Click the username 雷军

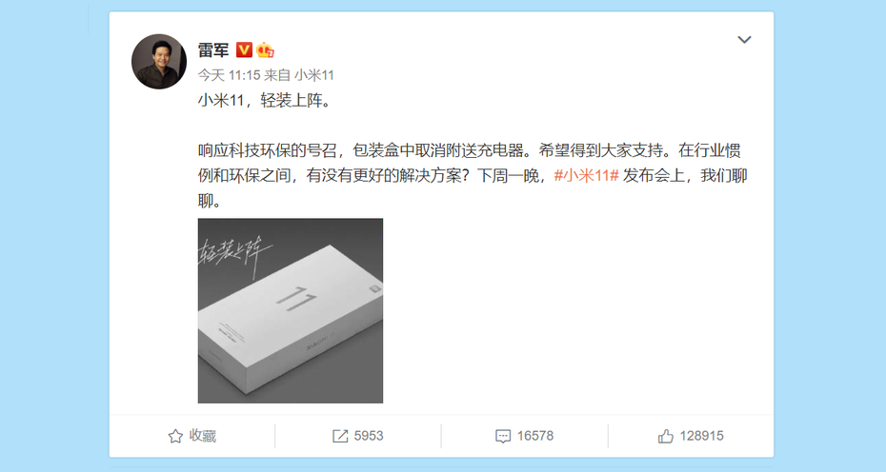[213, 50]
